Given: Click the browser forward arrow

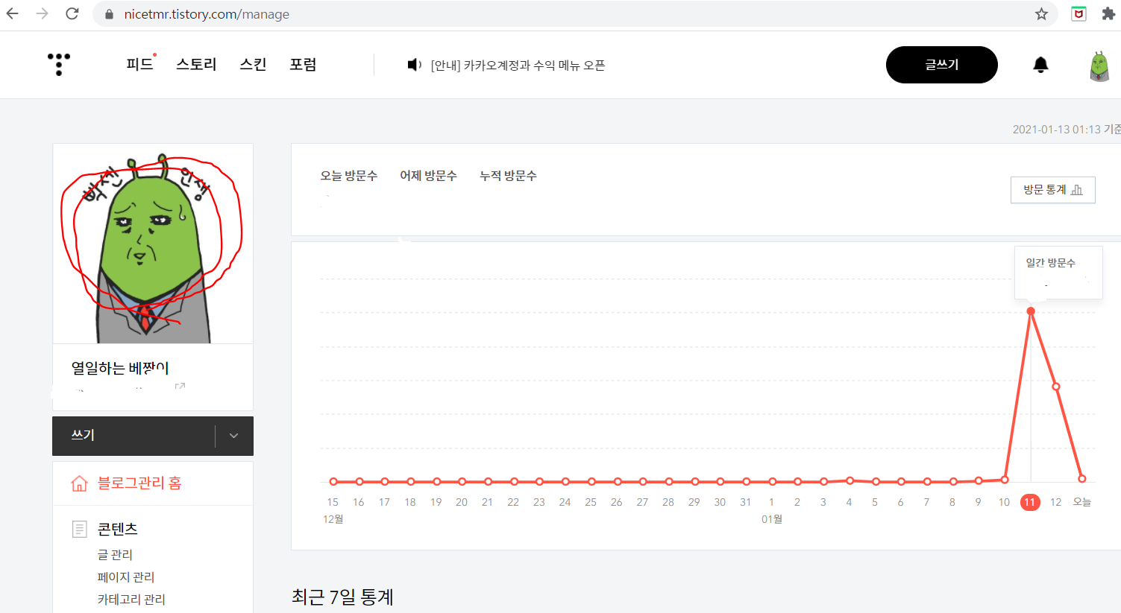Looking at the screenshot, I should click(x=43, y=13).
